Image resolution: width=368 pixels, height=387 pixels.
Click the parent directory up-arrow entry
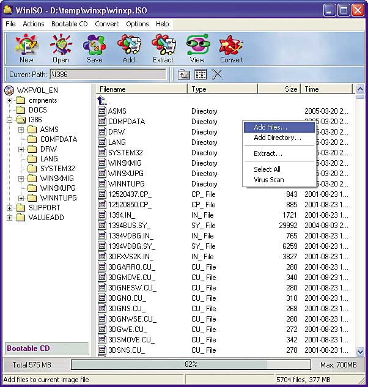point(102,100)
